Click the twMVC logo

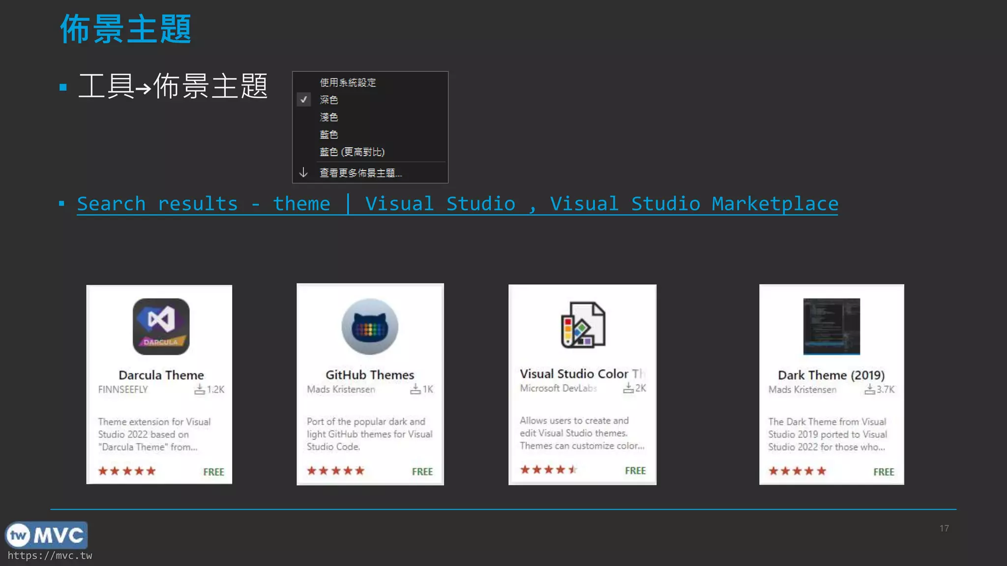point(46,535)
